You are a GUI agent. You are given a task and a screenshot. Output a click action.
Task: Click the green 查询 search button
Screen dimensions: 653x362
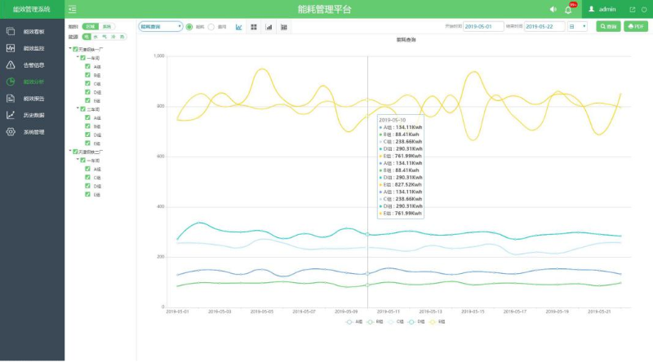(608, 27)
